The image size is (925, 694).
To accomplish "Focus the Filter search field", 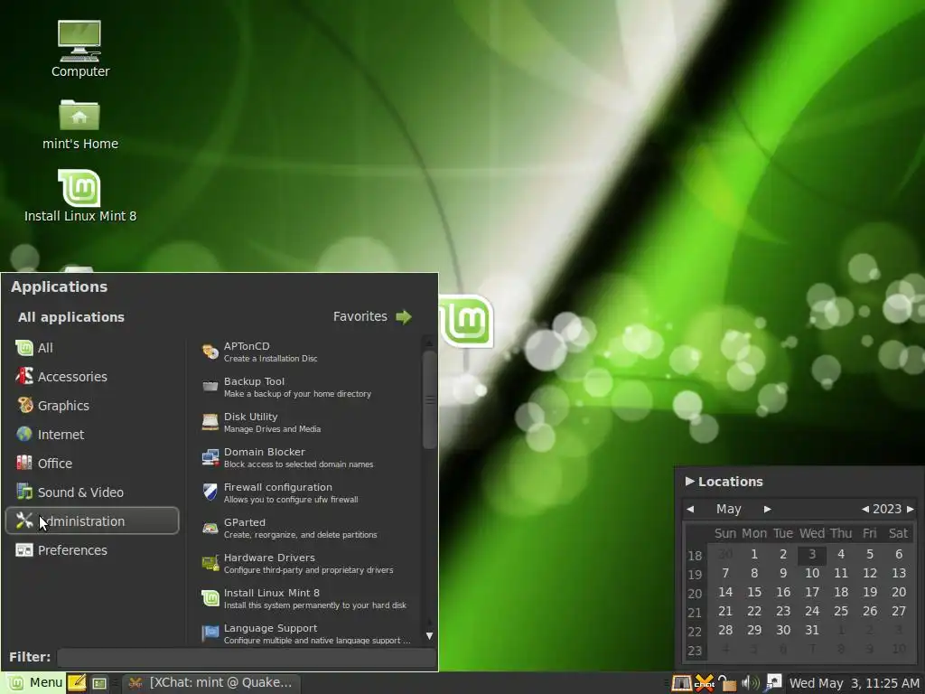I will 246,658.
